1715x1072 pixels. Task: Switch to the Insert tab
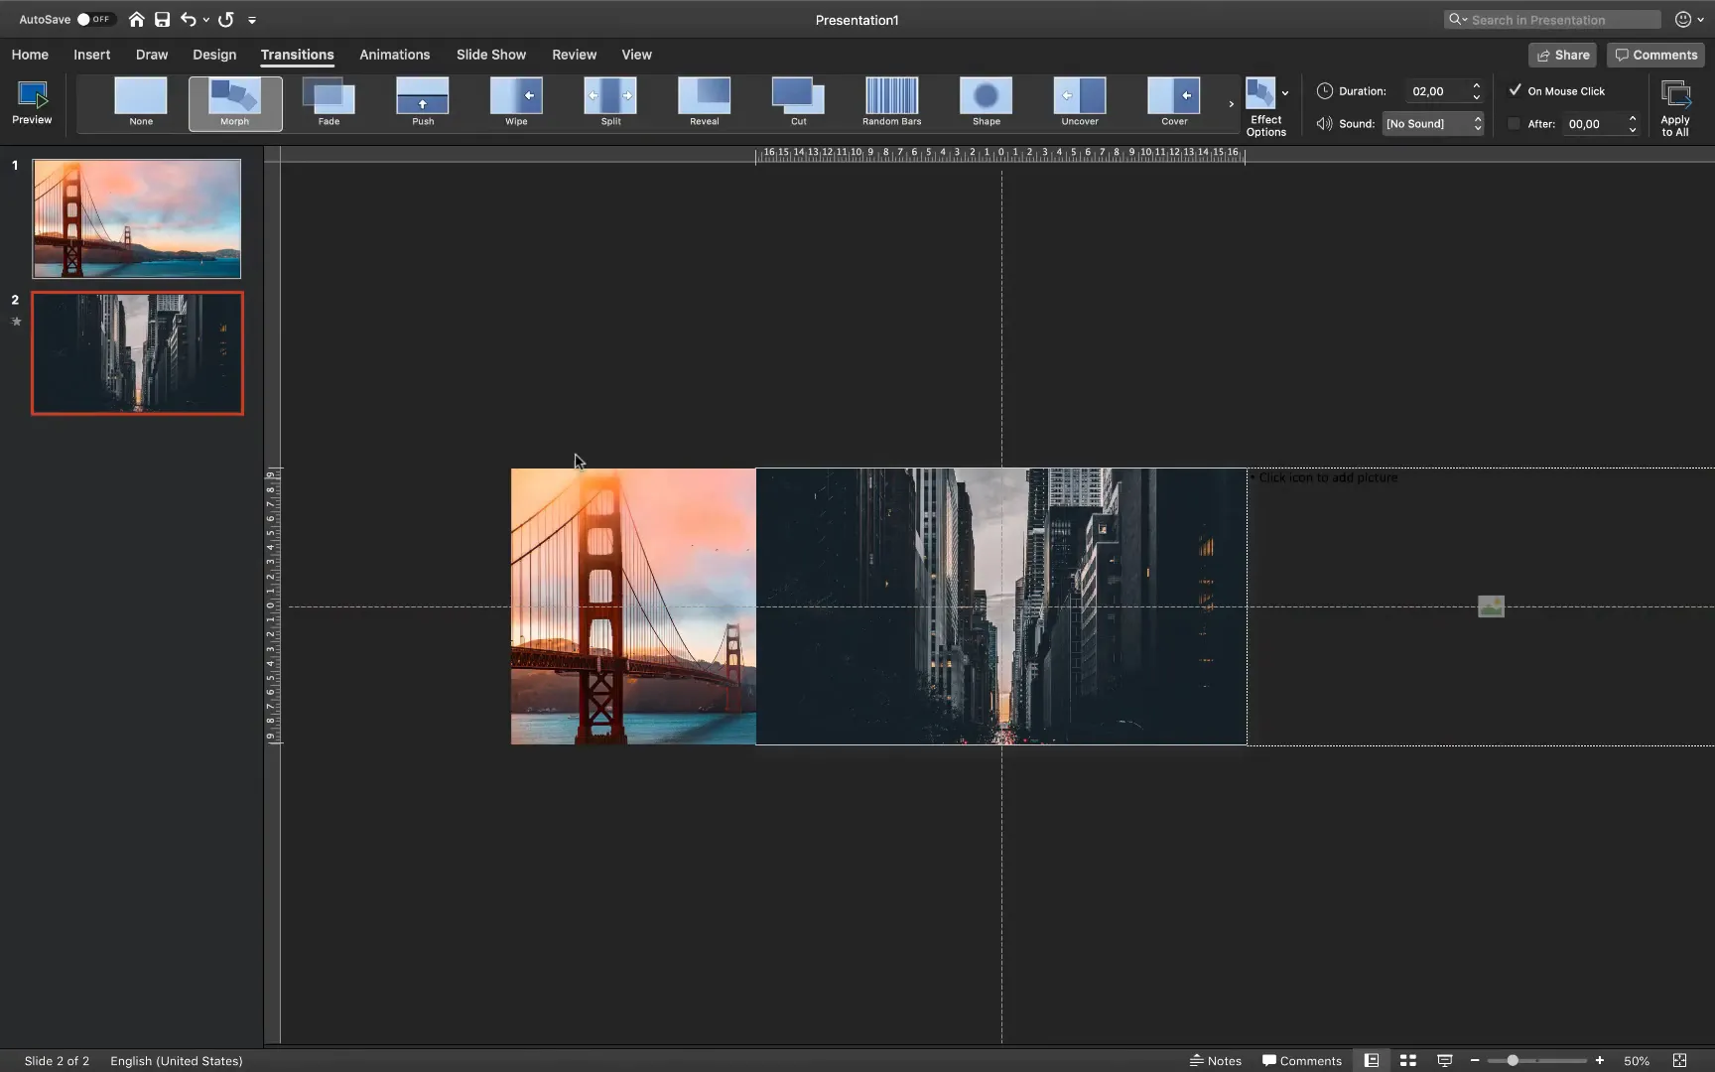coord(91,55)
